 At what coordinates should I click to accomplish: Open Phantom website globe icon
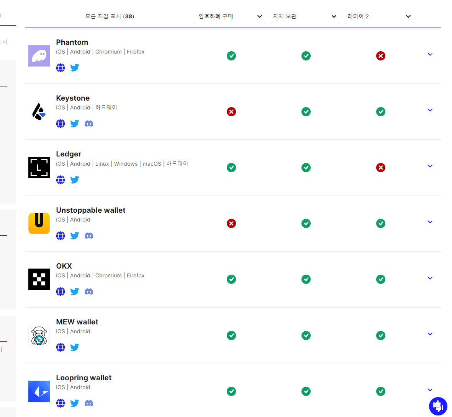pos(60,68)
